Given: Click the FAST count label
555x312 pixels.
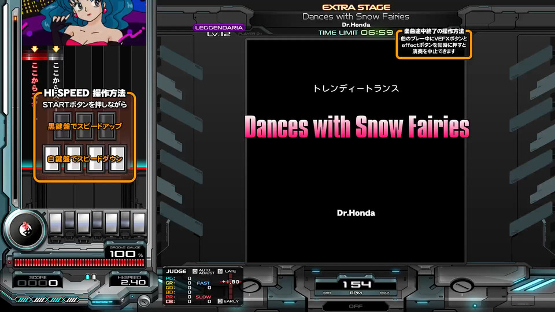Looking at the screenshot, I should 203,283.
